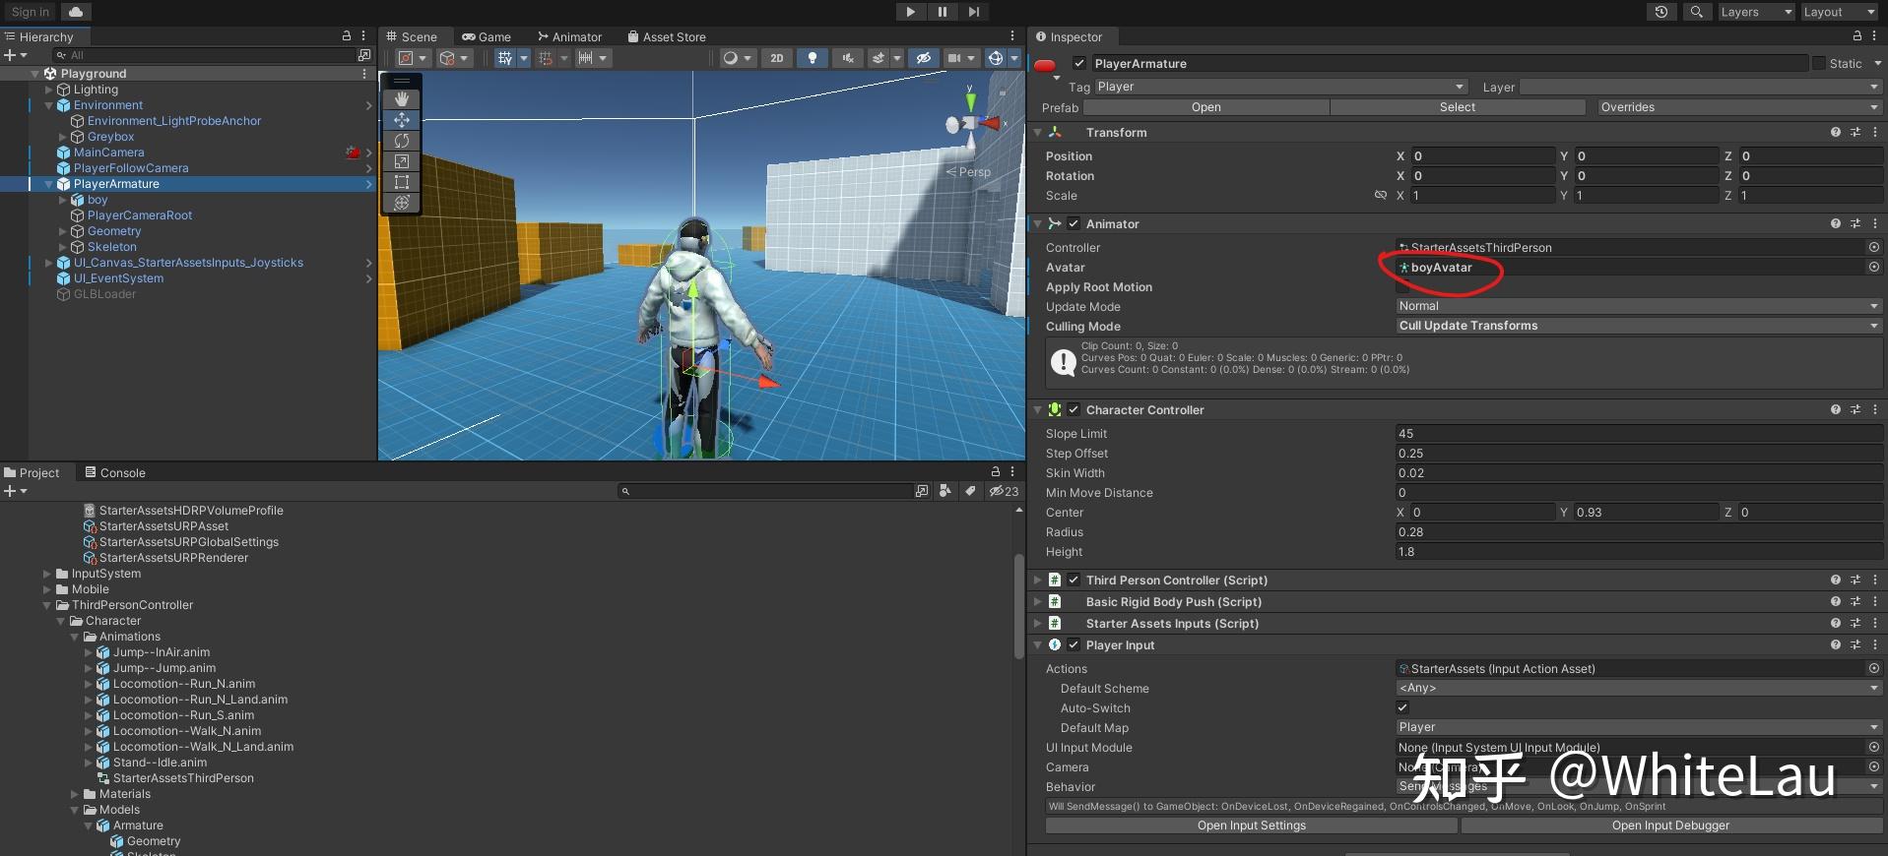Toggle the Static checkbox

pyautogui.click(x=1818, y=64)
